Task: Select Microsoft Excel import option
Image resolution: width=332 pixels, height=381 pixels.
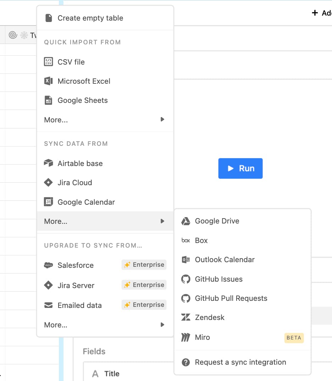Action: 105,81
